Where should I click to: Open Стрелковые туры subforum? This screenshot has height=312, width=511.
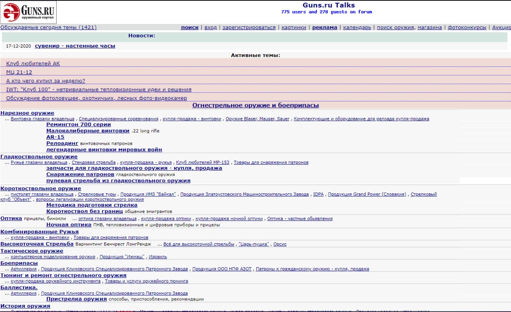(97, 194)
